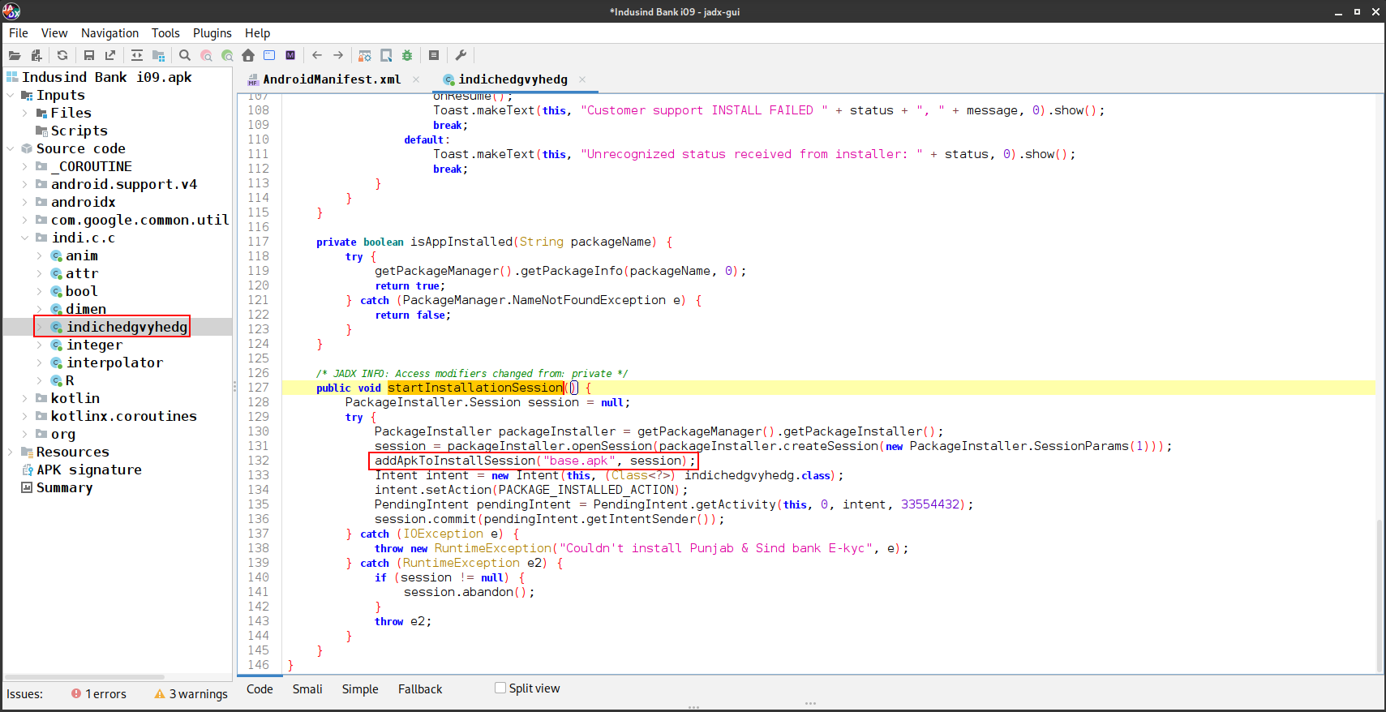Open the Help menu
Screen dimensions: 1386x712
(x=257, y=33)
